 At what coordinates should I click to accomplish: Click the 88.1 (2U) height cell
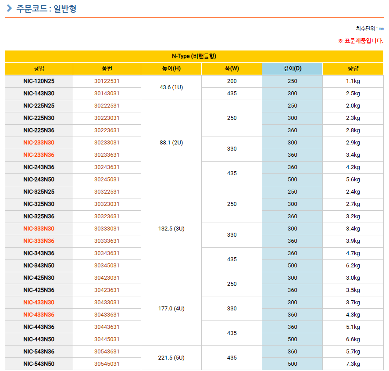[x=171, y=143]
